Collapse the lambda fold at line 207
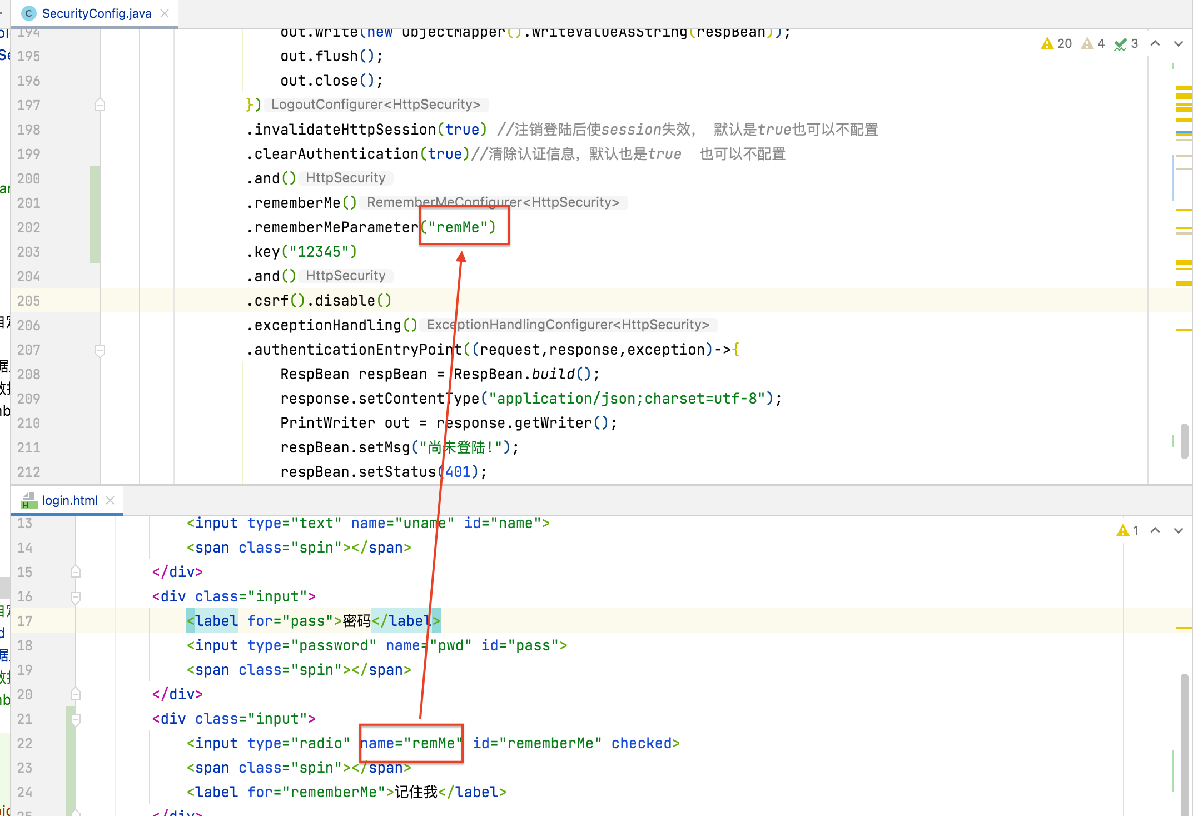Viewport: 1193px width, 816px height. 100,350
